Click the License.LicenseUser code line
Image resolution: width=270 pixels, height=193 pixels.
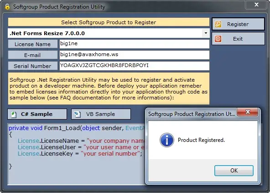point(81,147)
